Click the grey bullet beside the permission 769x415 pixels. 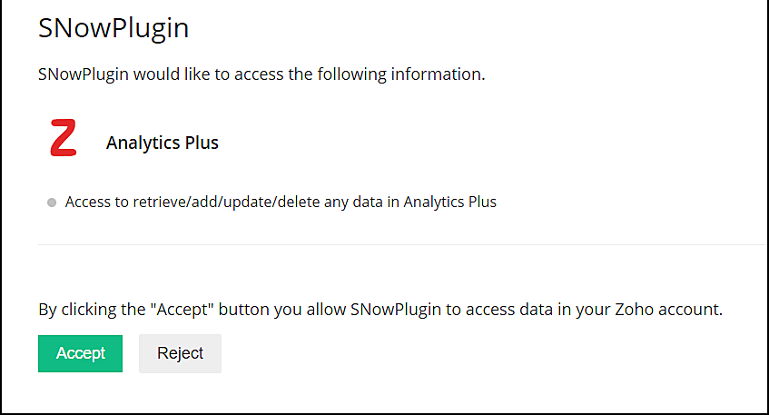[x=52, y=203]
